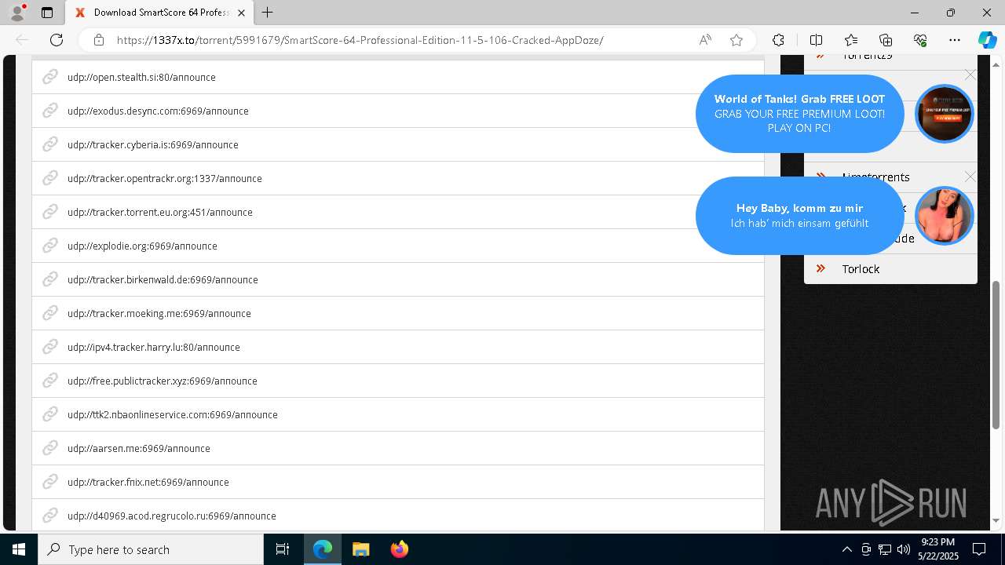
Task: Select the Download SmartScore 64 tab
Action: coord(160,13)
